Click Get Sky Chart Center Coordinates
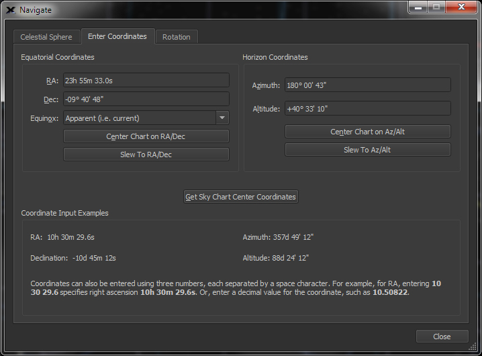The height and width of the screenshot is (356, 482). tap(241, 197)
